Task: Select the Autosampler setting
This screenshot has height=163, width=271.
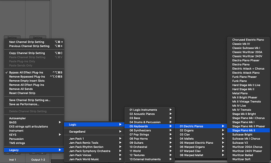Action: point(34,118)
